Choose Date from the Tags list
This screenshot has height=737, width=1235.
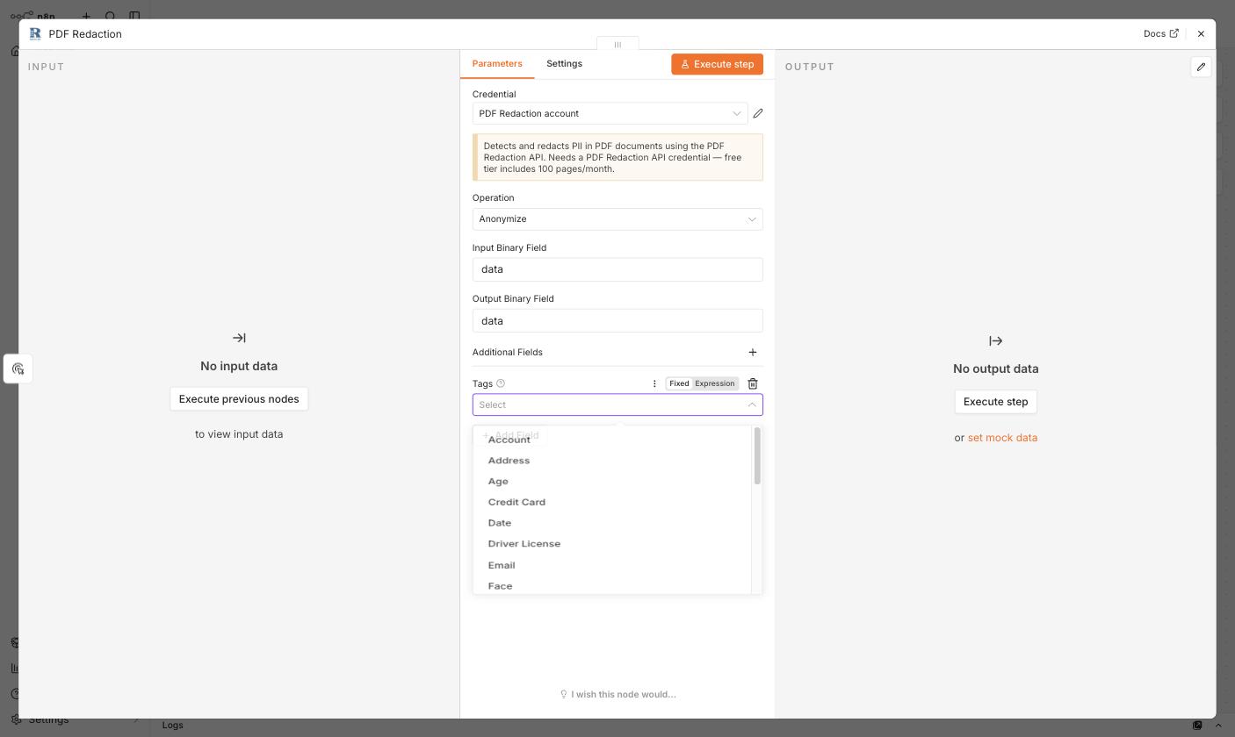coord(612,523)
